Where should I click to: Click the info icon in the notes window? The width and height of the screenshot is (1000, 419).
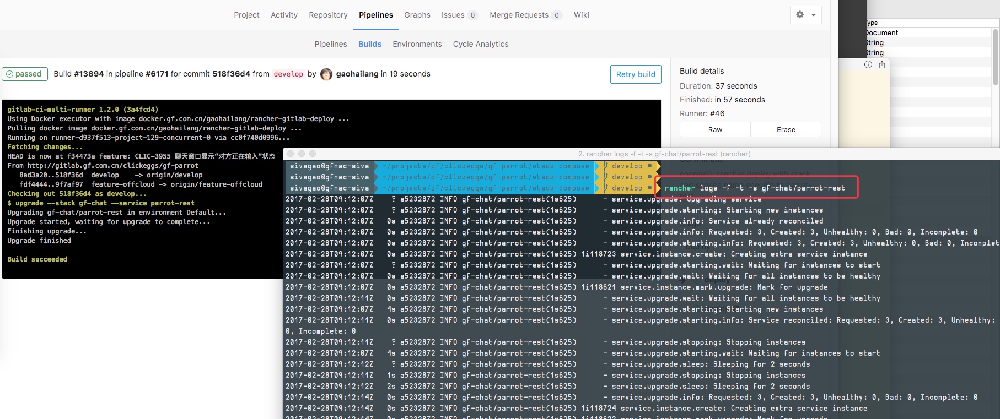click(868, 64)
